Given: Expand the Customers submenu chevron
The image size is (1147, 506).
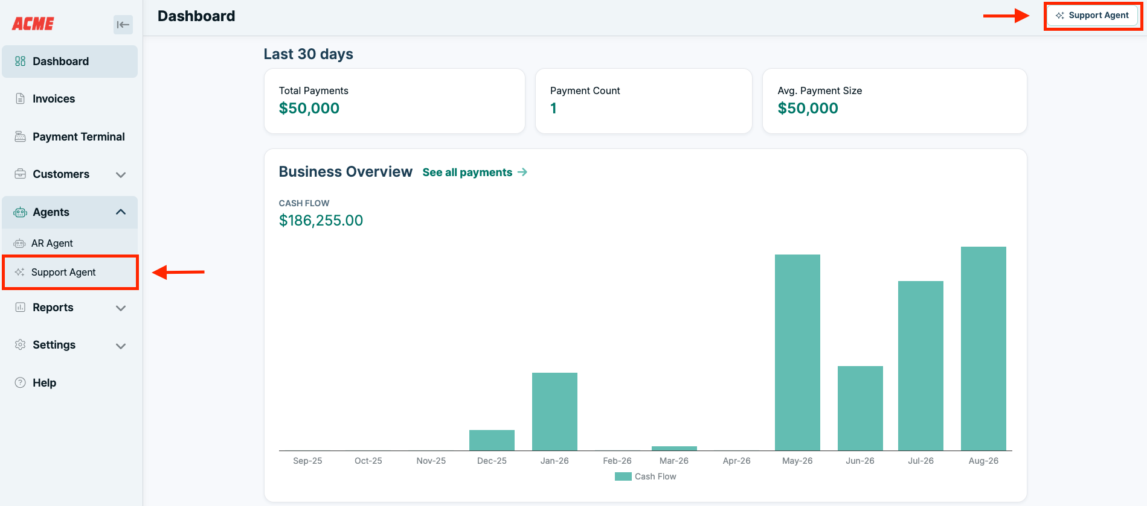Looking at the screenshot, I should click(x=121, y=175).
